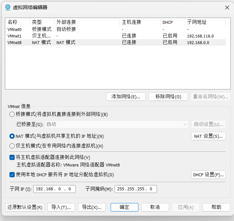Image resolution: width=234 pixels, height=221 pixels.
Task: Click 仅主机... type cell of VMnet1
Action: coord(41,36)
